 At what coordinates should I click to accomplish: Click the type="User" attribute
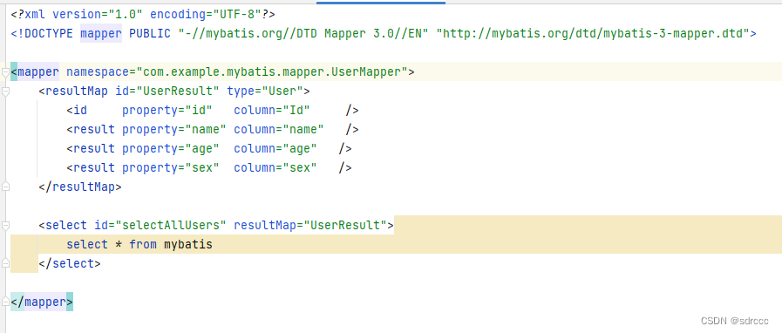264,92
